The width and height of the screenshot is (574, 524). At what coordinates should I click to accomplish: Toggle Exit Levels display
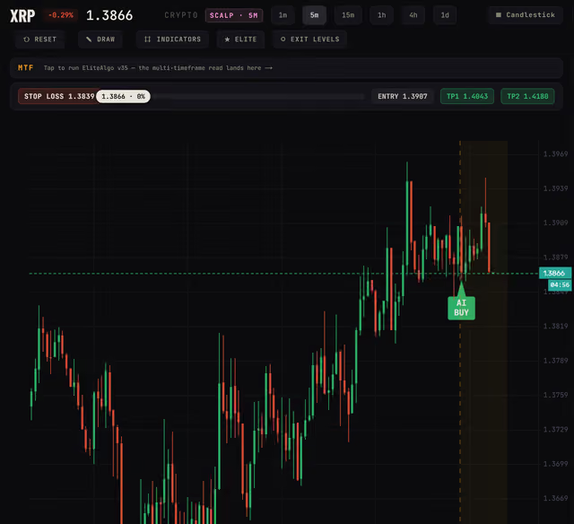point(309,39)
